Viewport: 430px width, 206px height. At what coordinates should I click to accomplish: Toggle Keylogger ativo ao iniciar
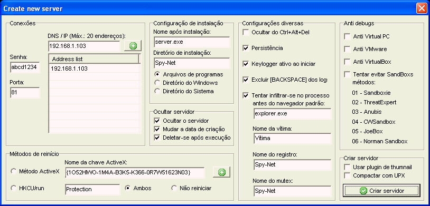tap(246, 64)
